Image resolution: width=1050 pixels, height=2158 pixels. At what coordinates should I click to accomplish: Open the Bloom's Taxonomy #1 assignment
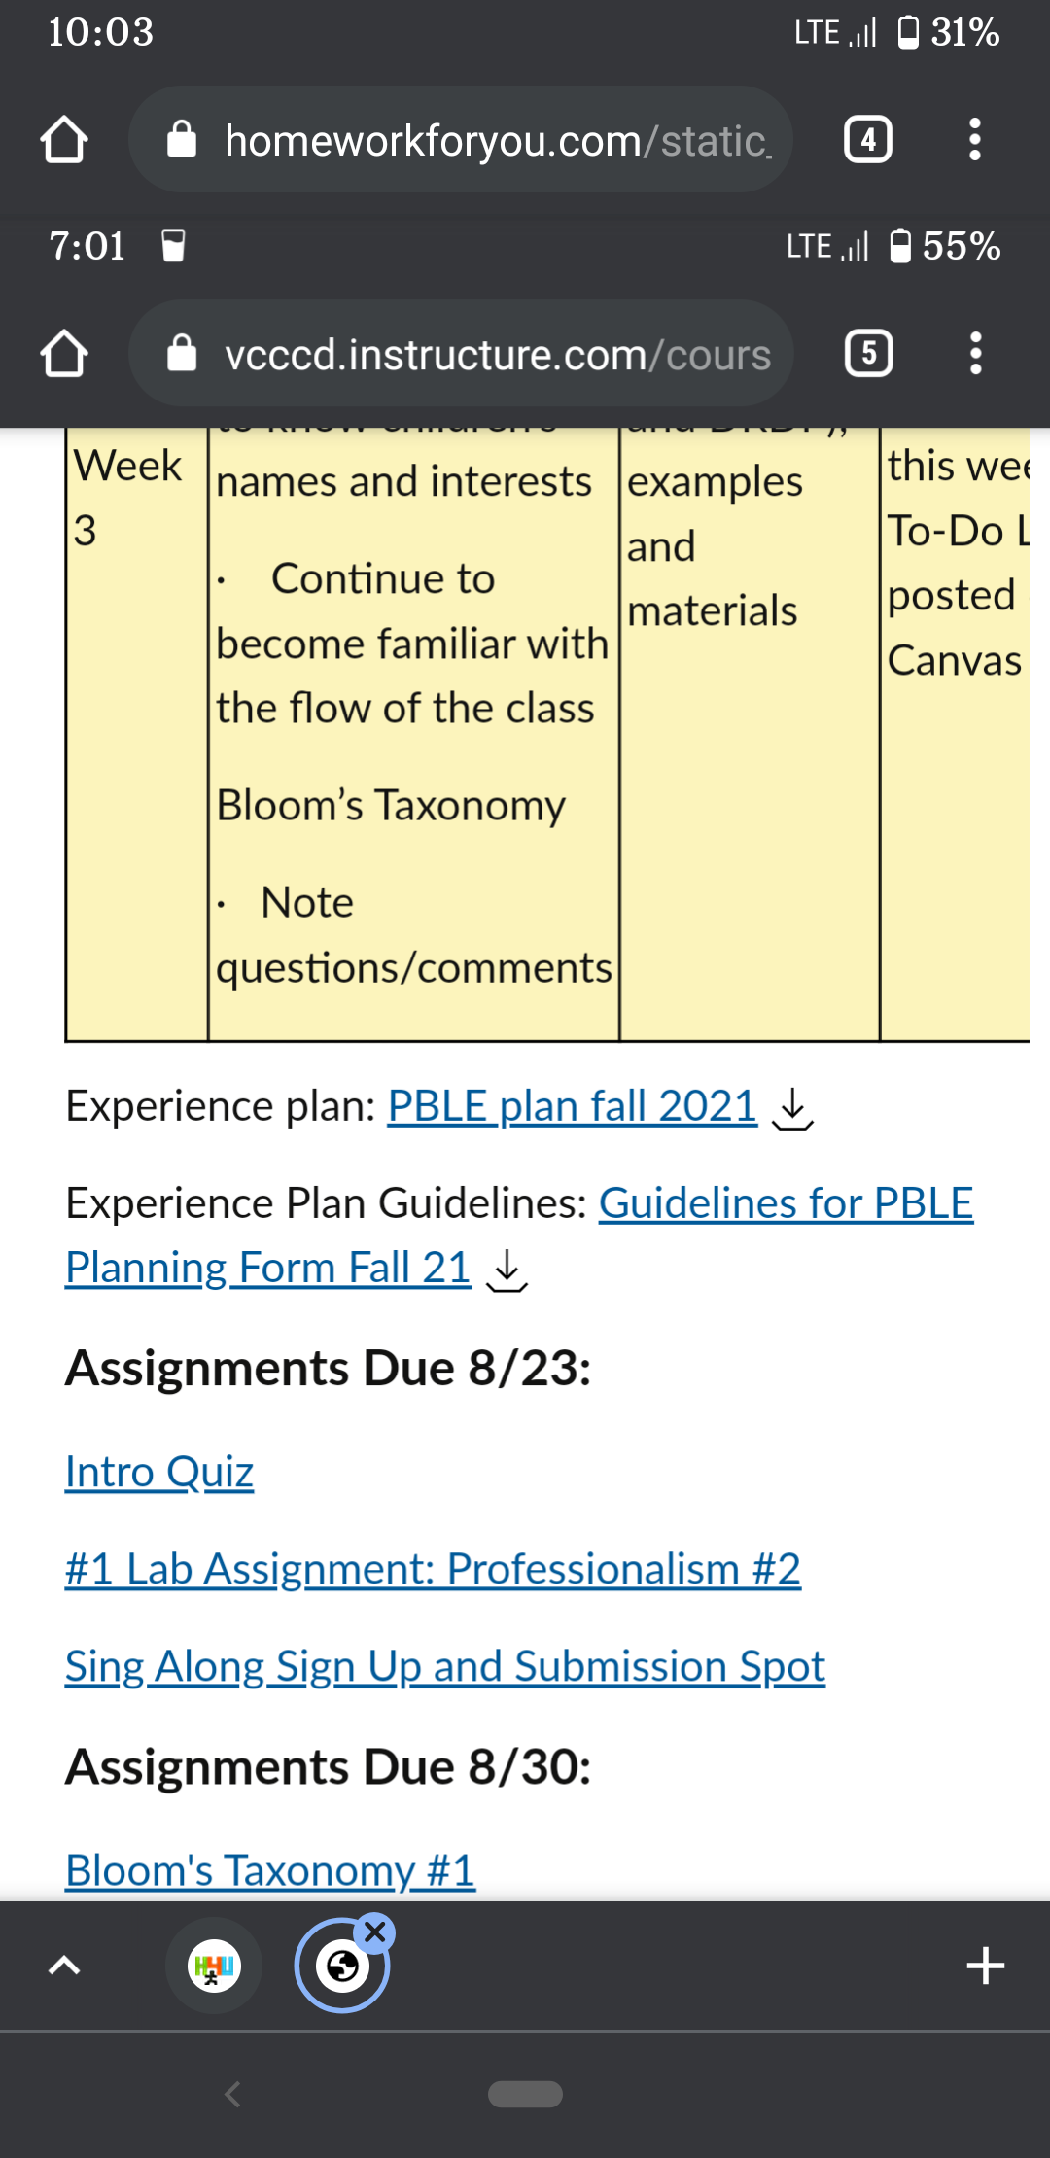click(270, 1870)
